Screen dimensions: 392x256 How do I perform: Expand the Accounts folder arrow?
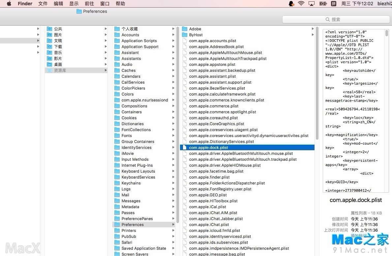(x=173, y=35)
